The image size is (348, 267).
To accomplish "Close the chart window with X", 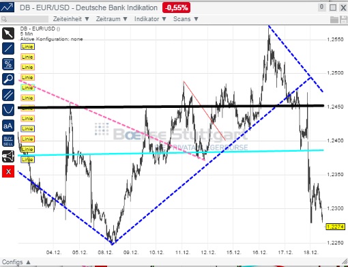I will 343,8.
